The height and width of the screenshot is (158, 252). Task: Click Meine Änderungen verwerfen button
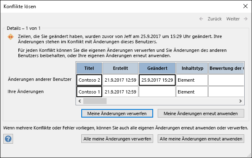[x=117, y=113]
